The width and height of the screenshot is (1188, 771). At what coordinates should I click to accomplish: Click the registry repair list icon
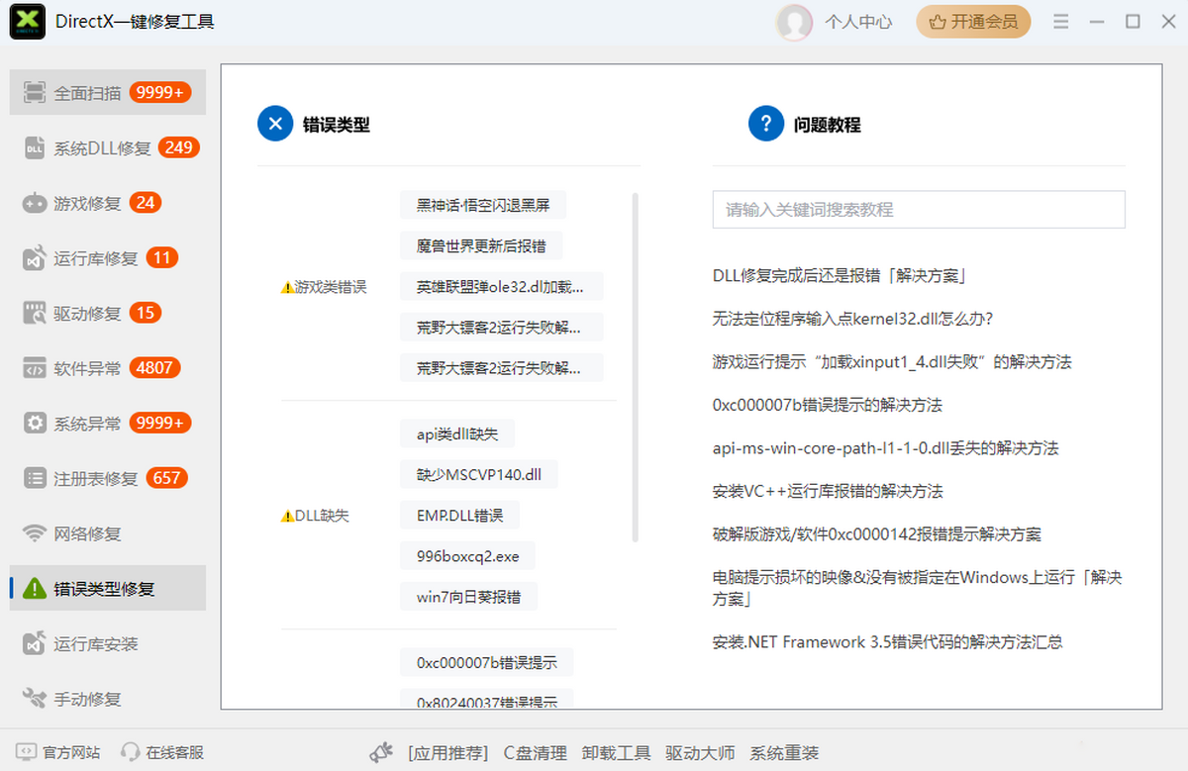tap(35, 479)
